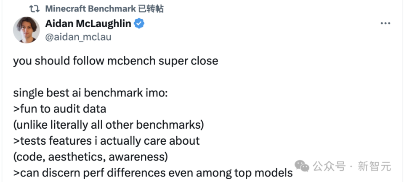This screenshot has height=182, width=404.
Task: Click the 已转帖 repost label
Action: tap(151, 8)
